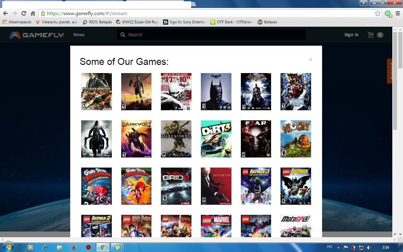Click the magnifier icon in search bar
Image resolution: width=403 pixels, height=252 pixels.
click(122, 35)
